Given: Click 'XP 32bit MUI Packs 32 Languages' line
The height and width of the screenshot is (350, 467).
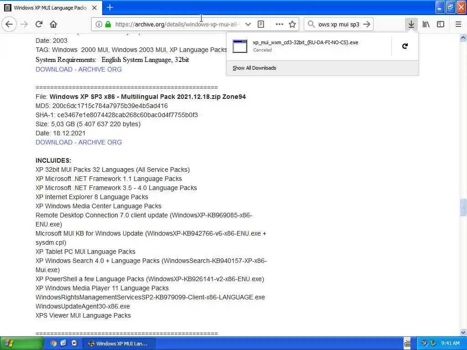Looking at the screenshot, I should pos(113,170).
